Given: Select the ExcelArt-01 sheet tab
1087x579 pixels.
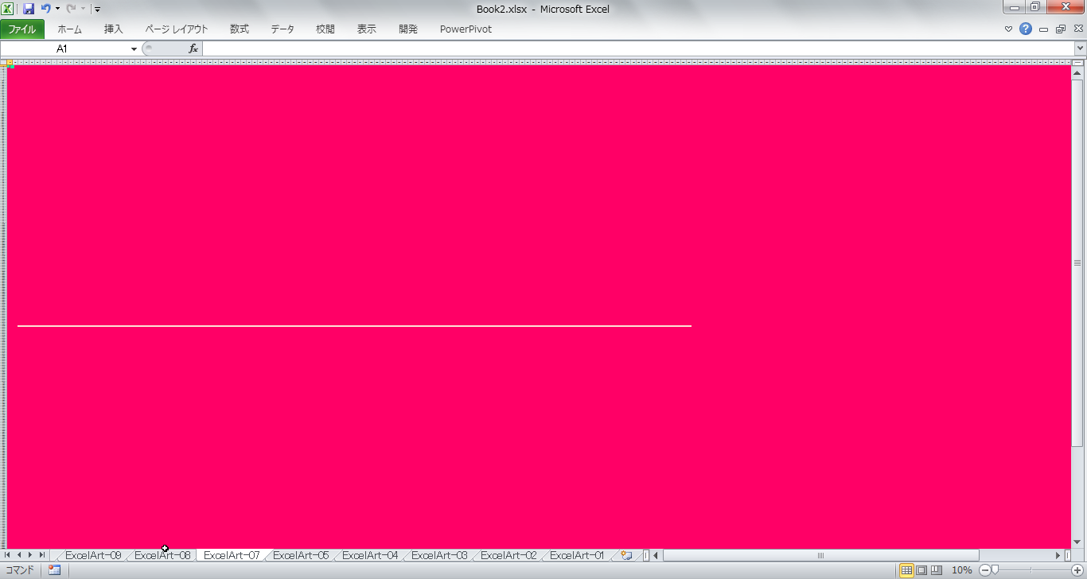Looking at the screenshot, I should tap(577, 555).
